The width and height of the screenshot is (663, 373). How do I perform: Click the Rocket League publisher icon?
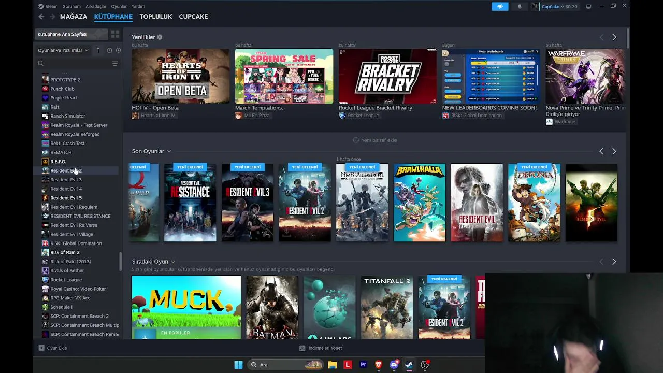(342, 116)
